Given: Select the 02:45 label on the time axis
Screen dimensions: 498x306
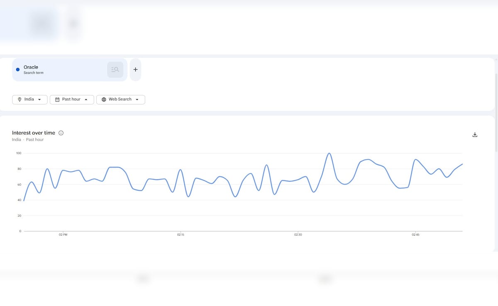Looking at the screenshot, I should click(415, 235).
